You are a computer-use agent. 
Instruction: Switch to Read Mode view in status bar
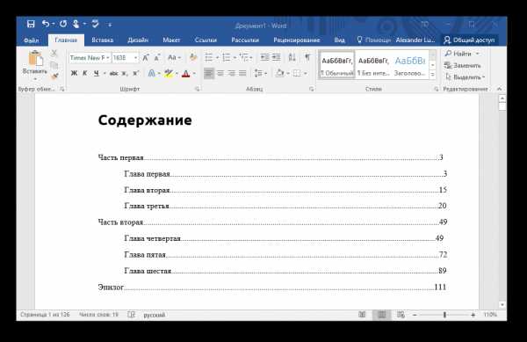[362, 315]
